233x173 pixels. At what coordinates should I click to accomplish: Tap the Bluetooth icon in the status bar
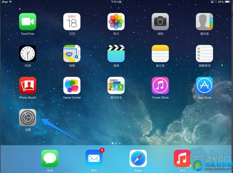tap(216, 2)
